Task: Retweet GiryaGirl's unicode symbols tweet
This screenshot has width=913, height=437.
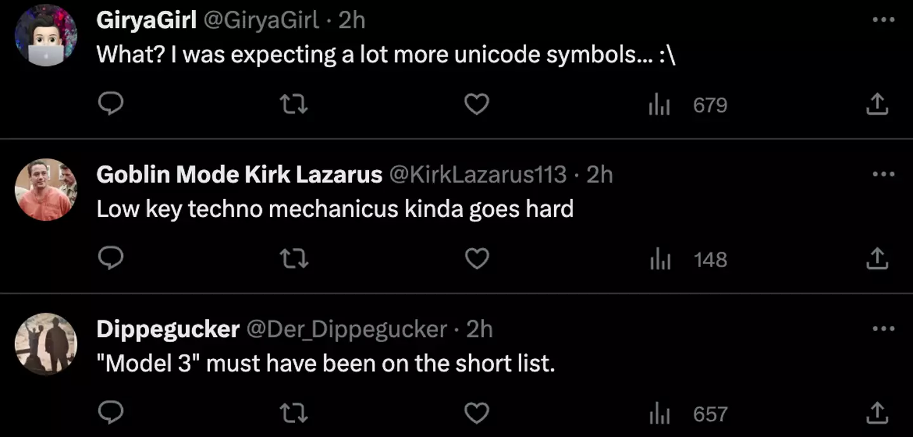Action: pyautogui.click(x=294, y=104)
